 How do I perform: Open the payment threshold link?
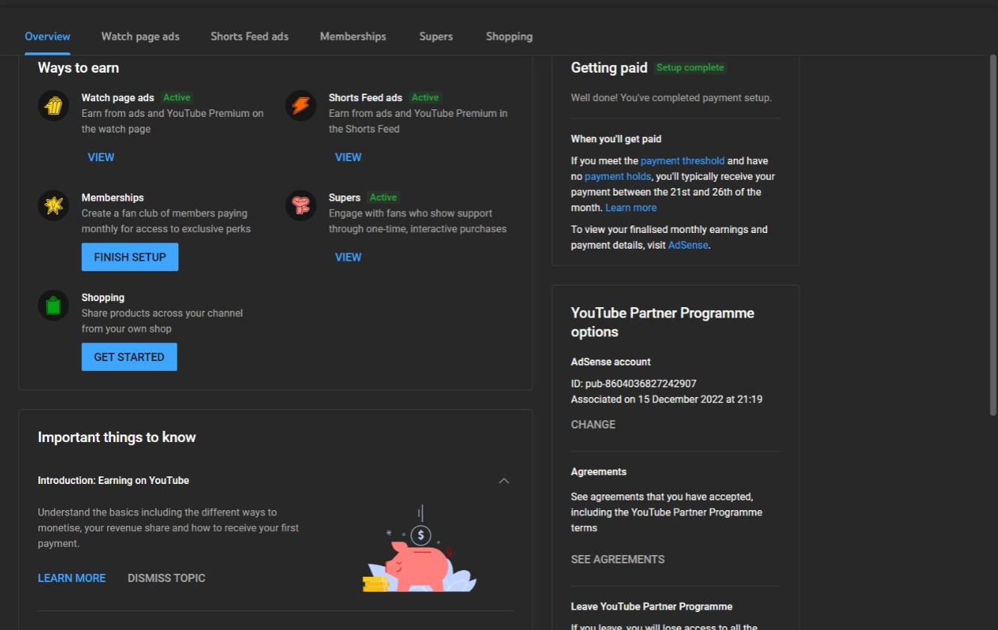click(x=683, y=161)
